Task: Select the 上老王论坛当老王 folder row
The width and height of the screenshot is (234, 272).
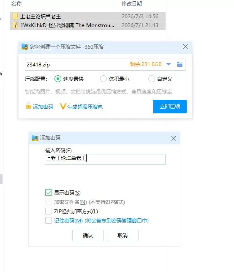Action: tap(88, 16)
